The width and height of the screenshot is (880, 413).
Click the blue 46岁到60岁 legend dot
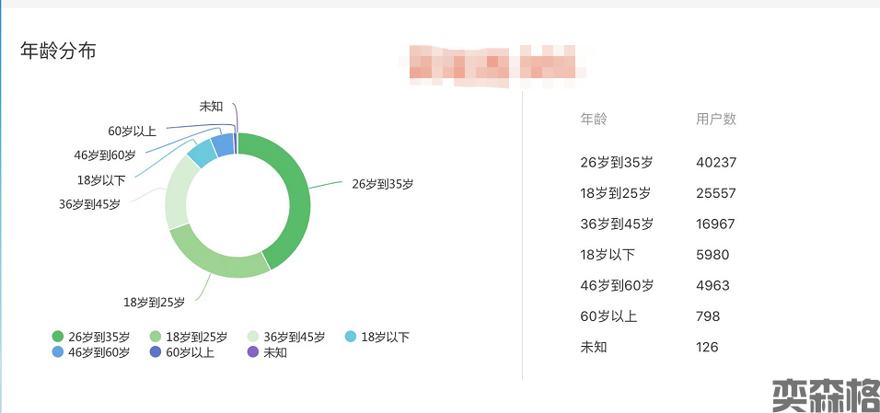point(59,352)
